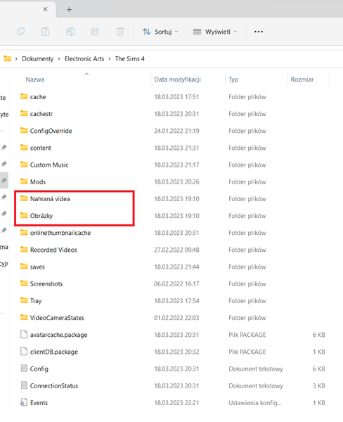Sort by Nazwa column header

point(35,79)
